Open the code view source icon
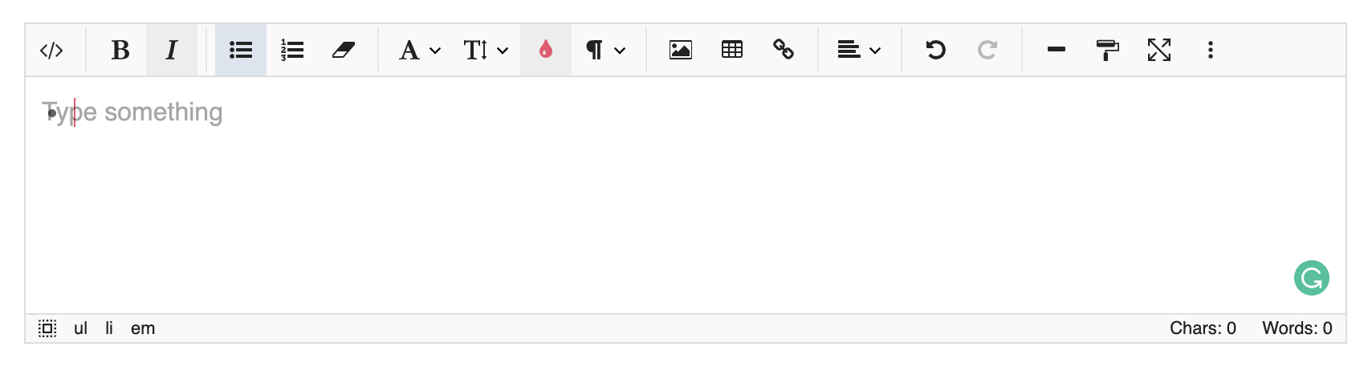The image size is (1368, 371). coord(51,50)
